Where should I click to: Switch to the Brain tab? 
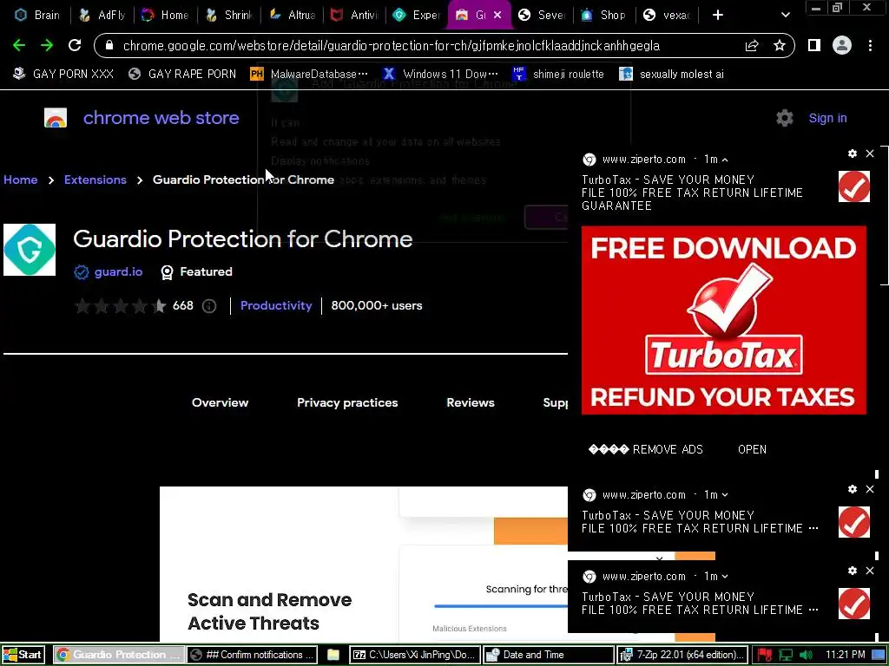[x=36, y=16]
